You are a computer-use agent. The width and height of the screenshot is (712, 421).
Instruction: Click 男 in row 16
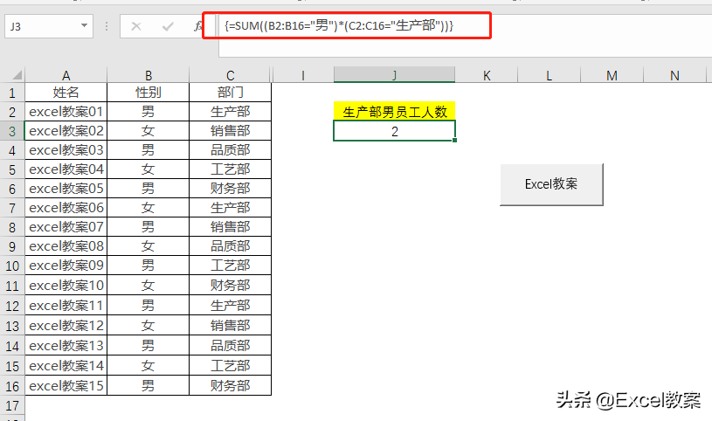pos(148,385)
